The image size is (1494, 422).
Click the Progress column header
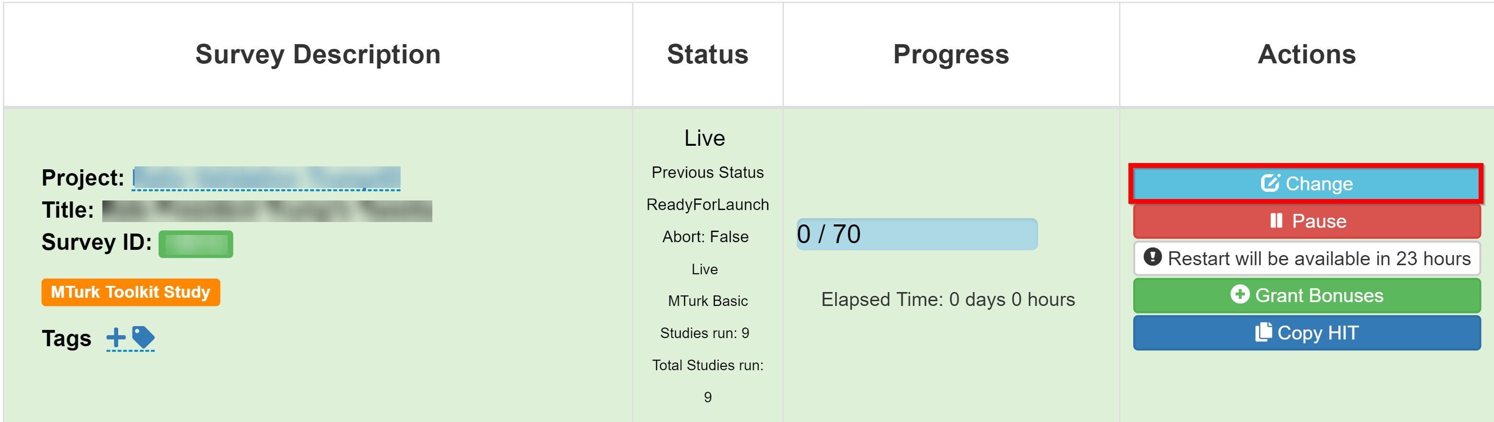(951, 54)
